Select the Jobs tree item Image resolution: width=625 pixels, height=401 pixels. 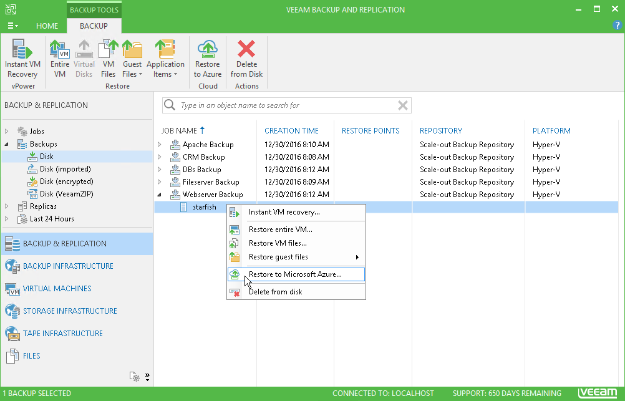(37, 131)
